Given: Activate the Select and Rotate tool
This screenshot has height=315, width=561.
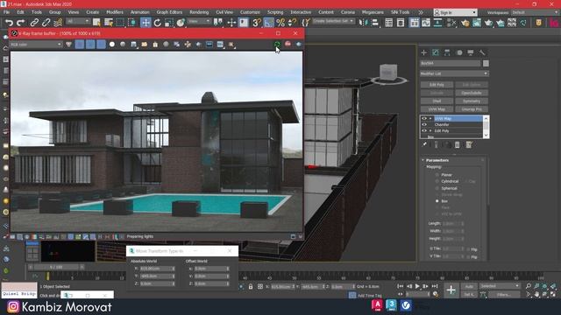Looking at the screenshot, I should pos(158,23).
